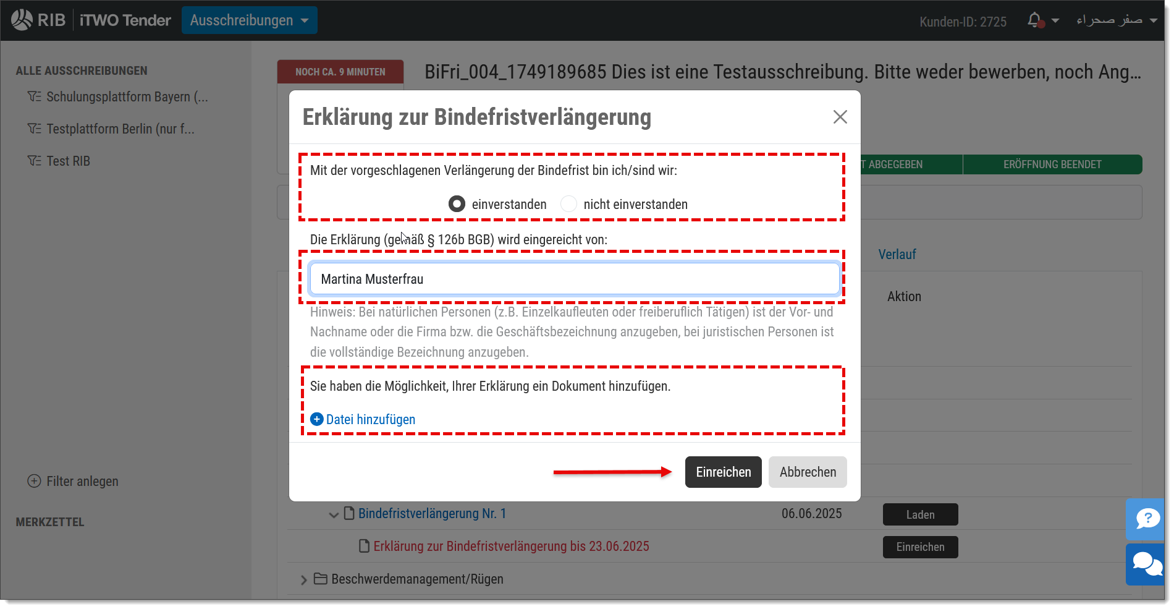Click the document icon of Erklärung zur Bindefristverlängerung
The height and width of the screenshot is (609, 1174).
coord(365,546)
